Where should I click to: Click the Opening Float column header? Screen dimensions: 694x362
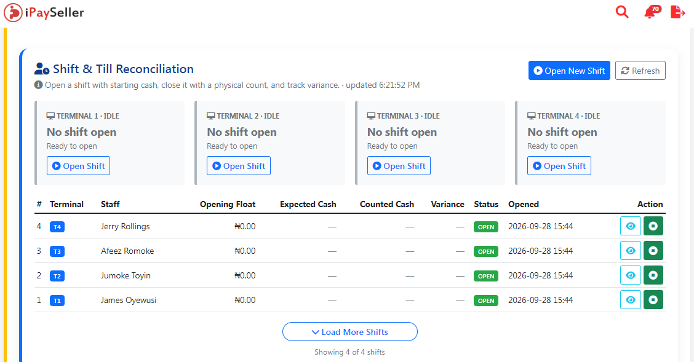[228, 204]
